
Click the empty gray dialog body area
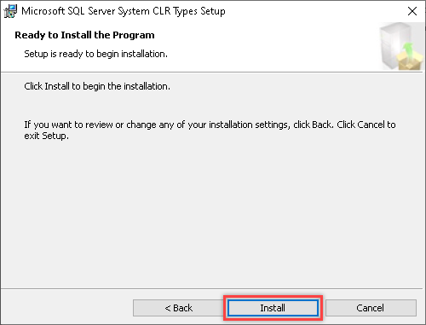point(213,213)
